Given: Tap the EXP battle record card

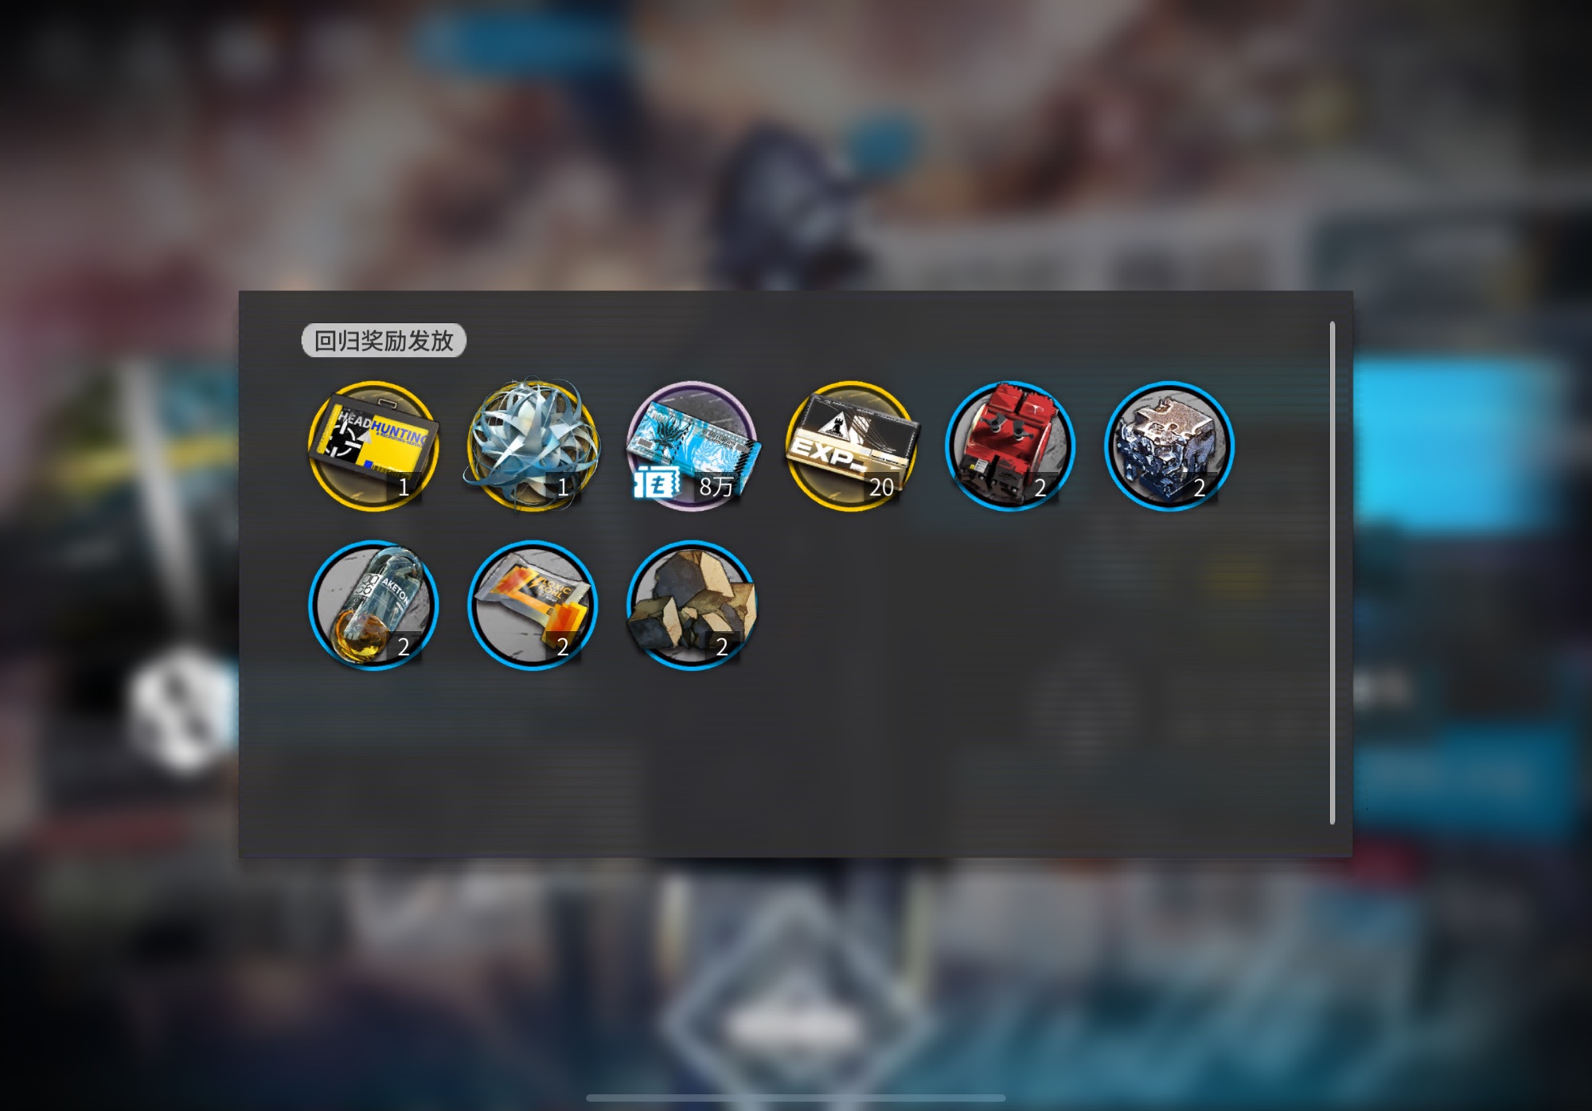Looking at the screenshot, I should click(851, 446).
